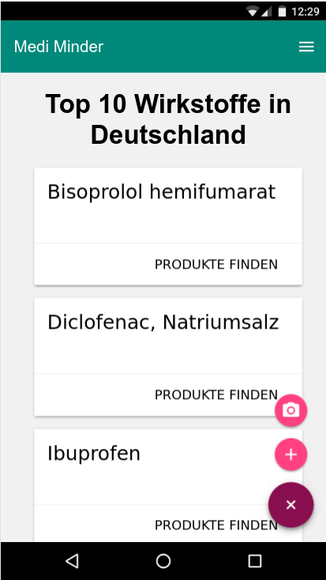Tap the battery status icon
Image resolution: width=326 pixels, height=580 pixels.
(282, 12)
